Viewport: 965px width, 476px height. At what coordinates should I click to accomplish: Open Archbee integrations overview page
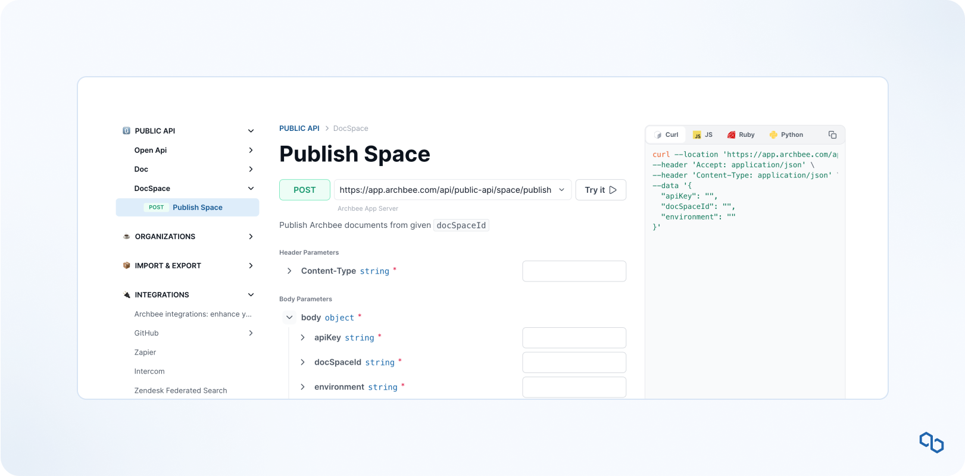[193, 314]
